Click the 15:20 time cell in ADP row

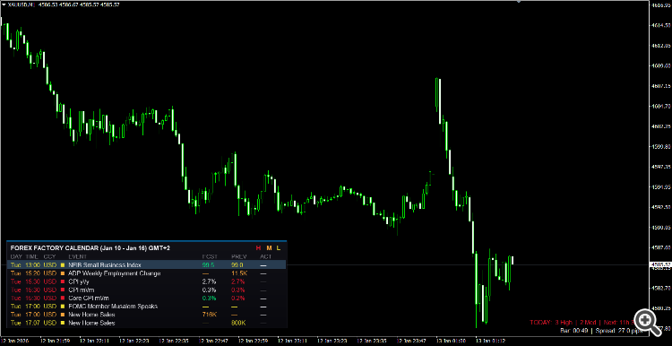click(33, 273)
